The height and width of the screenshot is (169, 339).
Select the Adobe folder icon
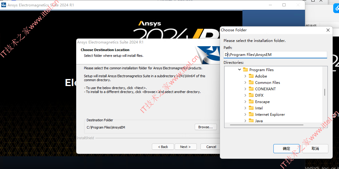(251, 76)
